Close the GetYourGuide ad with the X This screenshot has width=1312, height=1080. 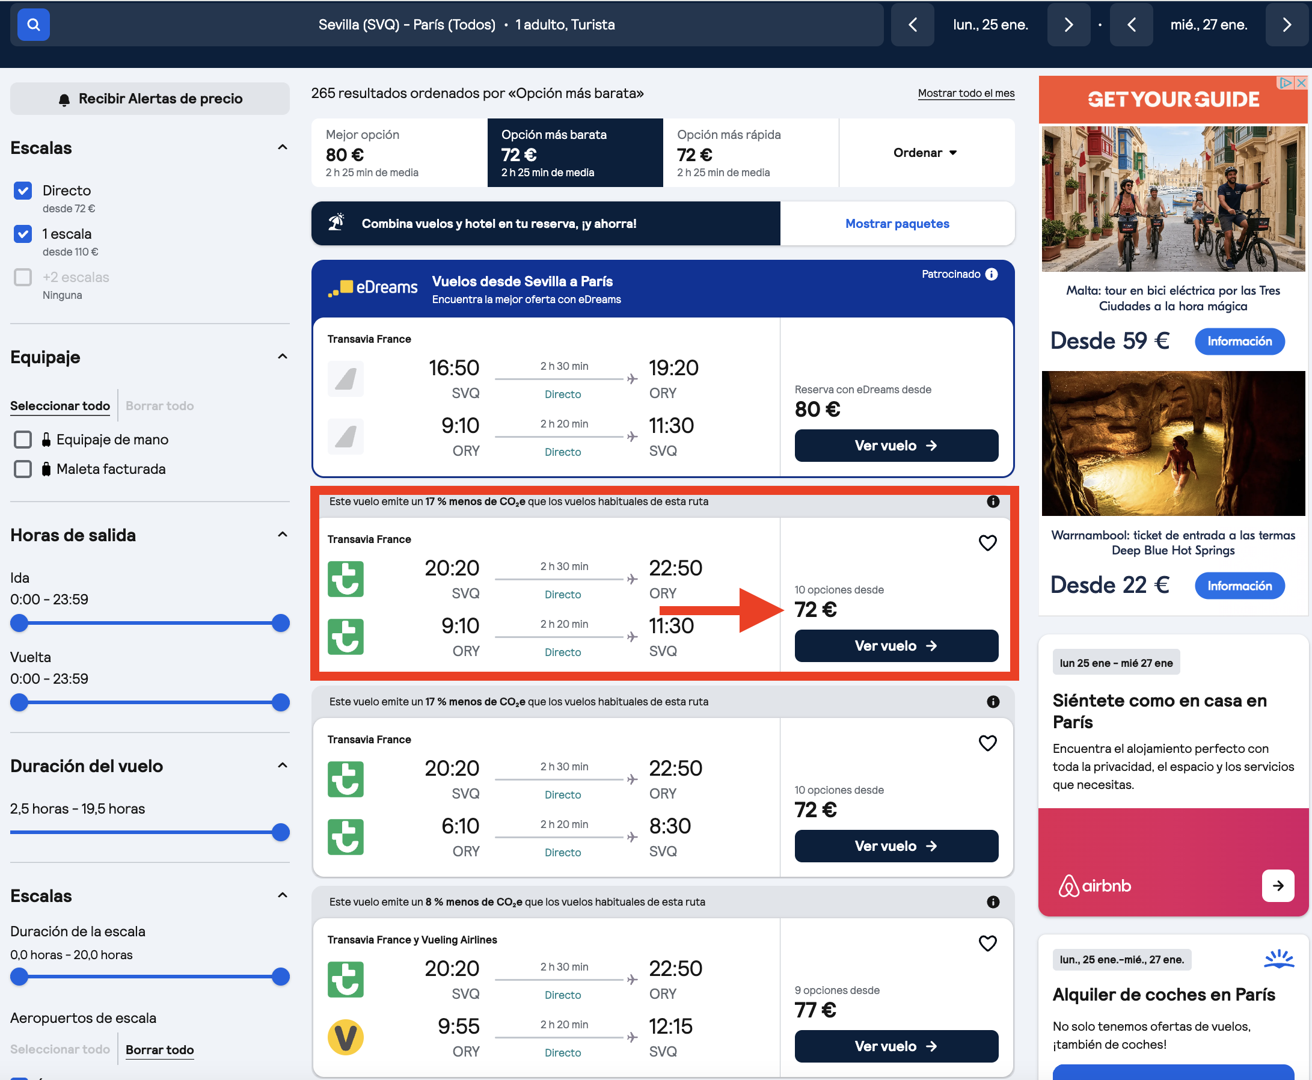1301,83
